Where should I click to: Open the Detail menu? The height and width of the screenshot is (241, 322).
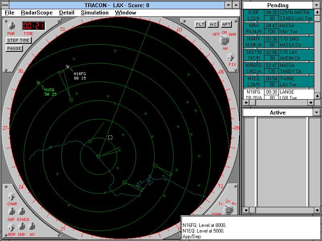[x=66, y=13]
